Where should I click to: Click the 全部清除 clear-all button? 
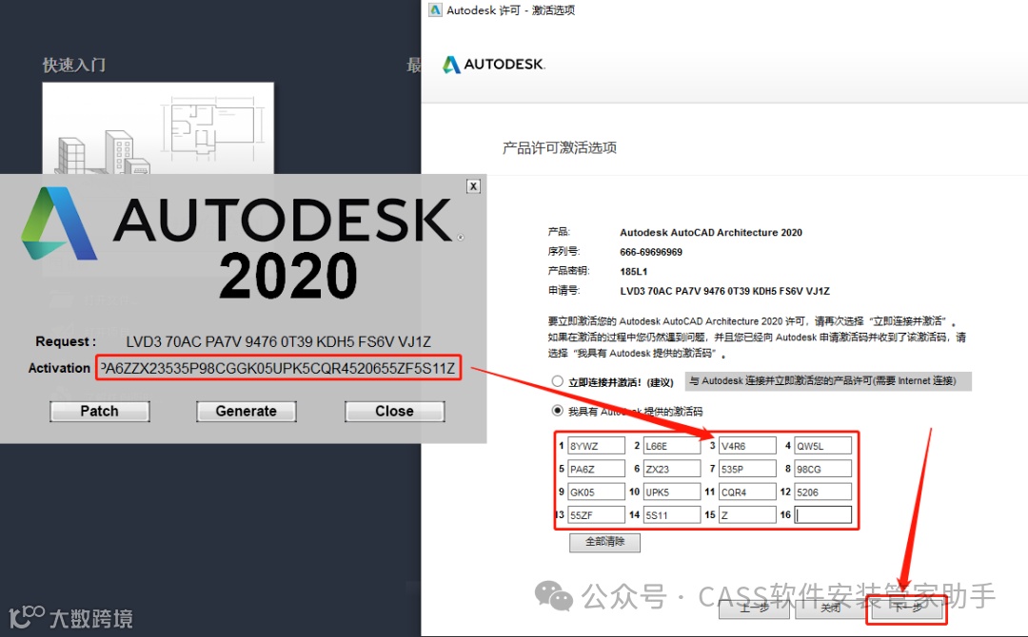point(604,542)
